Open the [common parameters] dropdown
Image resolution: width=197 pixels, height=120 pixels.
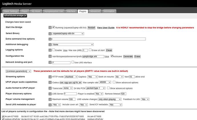click(x=18, y=71)
